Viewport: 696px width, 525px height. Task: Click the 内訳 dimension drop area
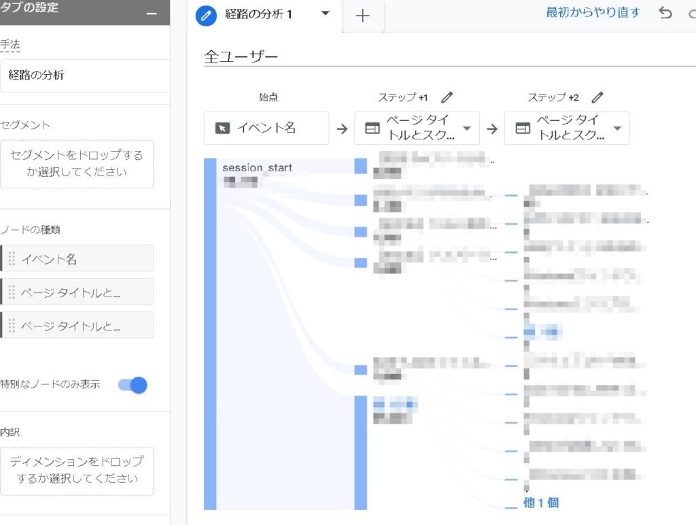(x=77, y=470)
